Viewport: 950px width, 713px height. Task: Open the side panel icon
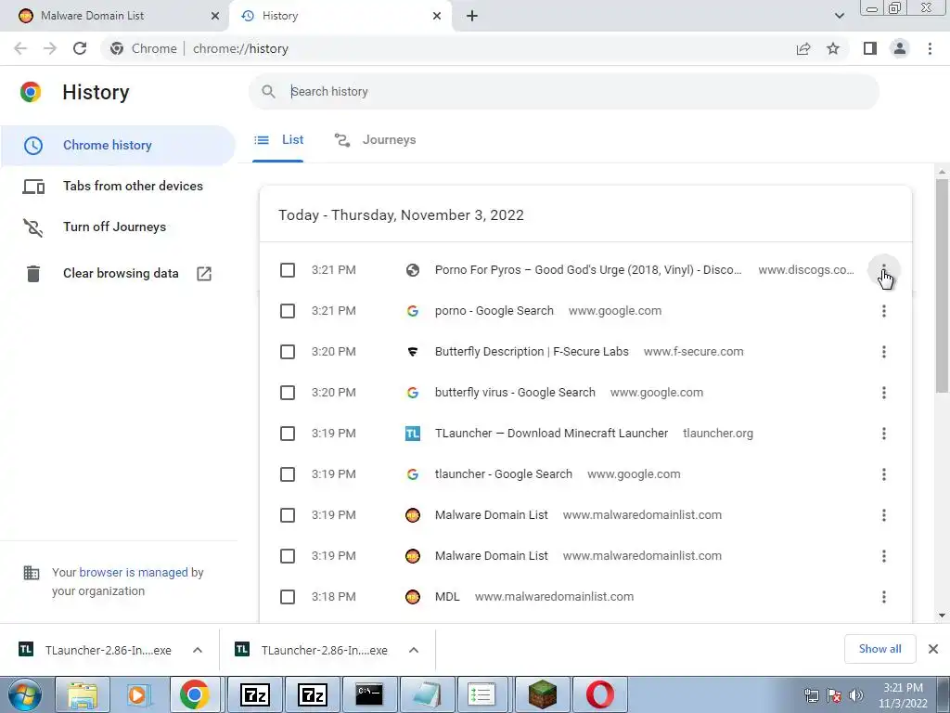click(870, 48)
